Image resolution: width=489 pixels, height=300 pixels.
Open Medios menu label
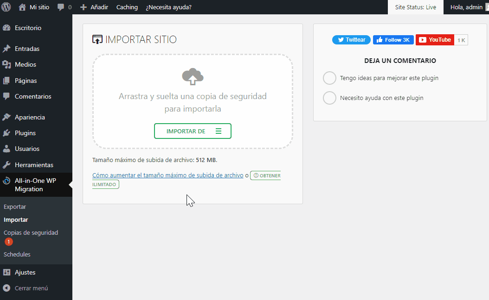pyautogui.click(x=26, y=64)
